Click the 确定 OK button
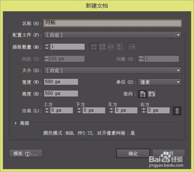Image resolution: width=194 pixels, height=172 pixels. 133,153
